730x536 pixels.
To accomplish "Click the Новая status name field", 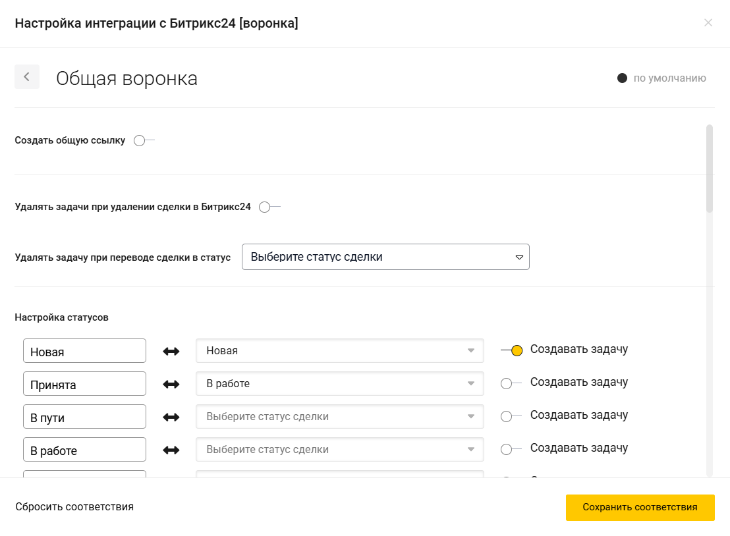I will tap(85, 351).
